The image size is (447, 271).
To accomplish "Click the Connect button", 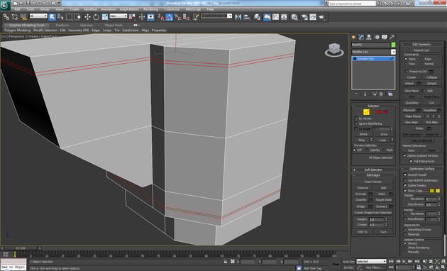I will [x=381, y=206].
